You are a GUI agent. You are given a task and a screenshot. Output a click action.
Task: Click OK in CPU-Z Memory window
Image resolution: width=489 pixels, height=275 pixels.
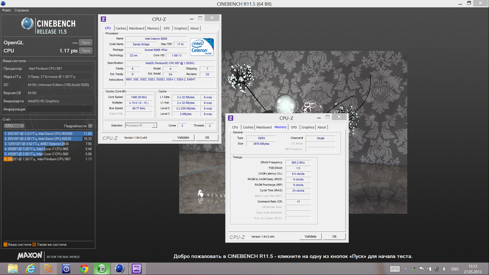pos(334,237)
